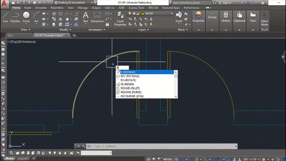Open Layer Properties manager
This screenshot has height=161, width=286.
click(x=120, y=19)
